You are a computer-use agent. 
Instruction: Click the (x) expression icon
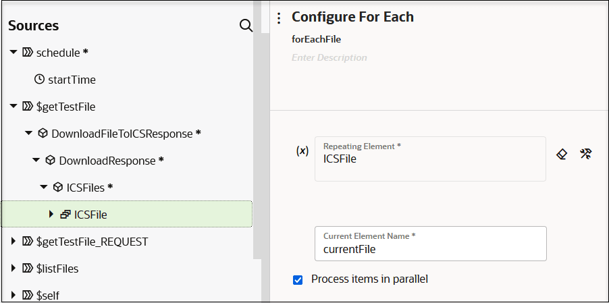click(x=302, y=151)
